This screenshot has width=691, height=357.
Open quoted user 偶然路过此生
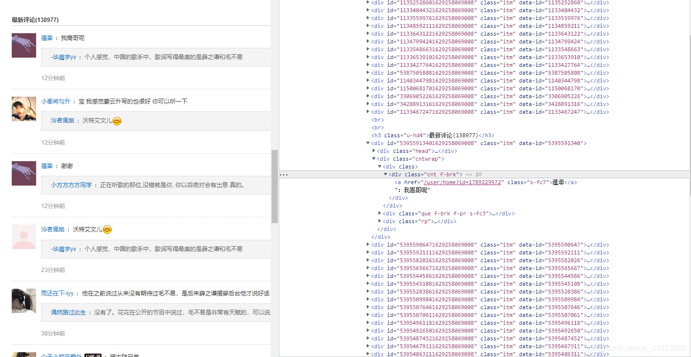(68, 312)
